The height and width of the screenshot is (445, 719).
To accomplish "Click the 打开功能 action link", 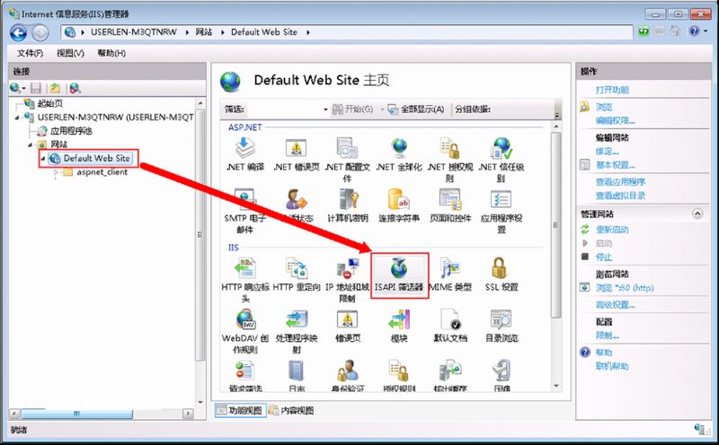I will point(612,90).
